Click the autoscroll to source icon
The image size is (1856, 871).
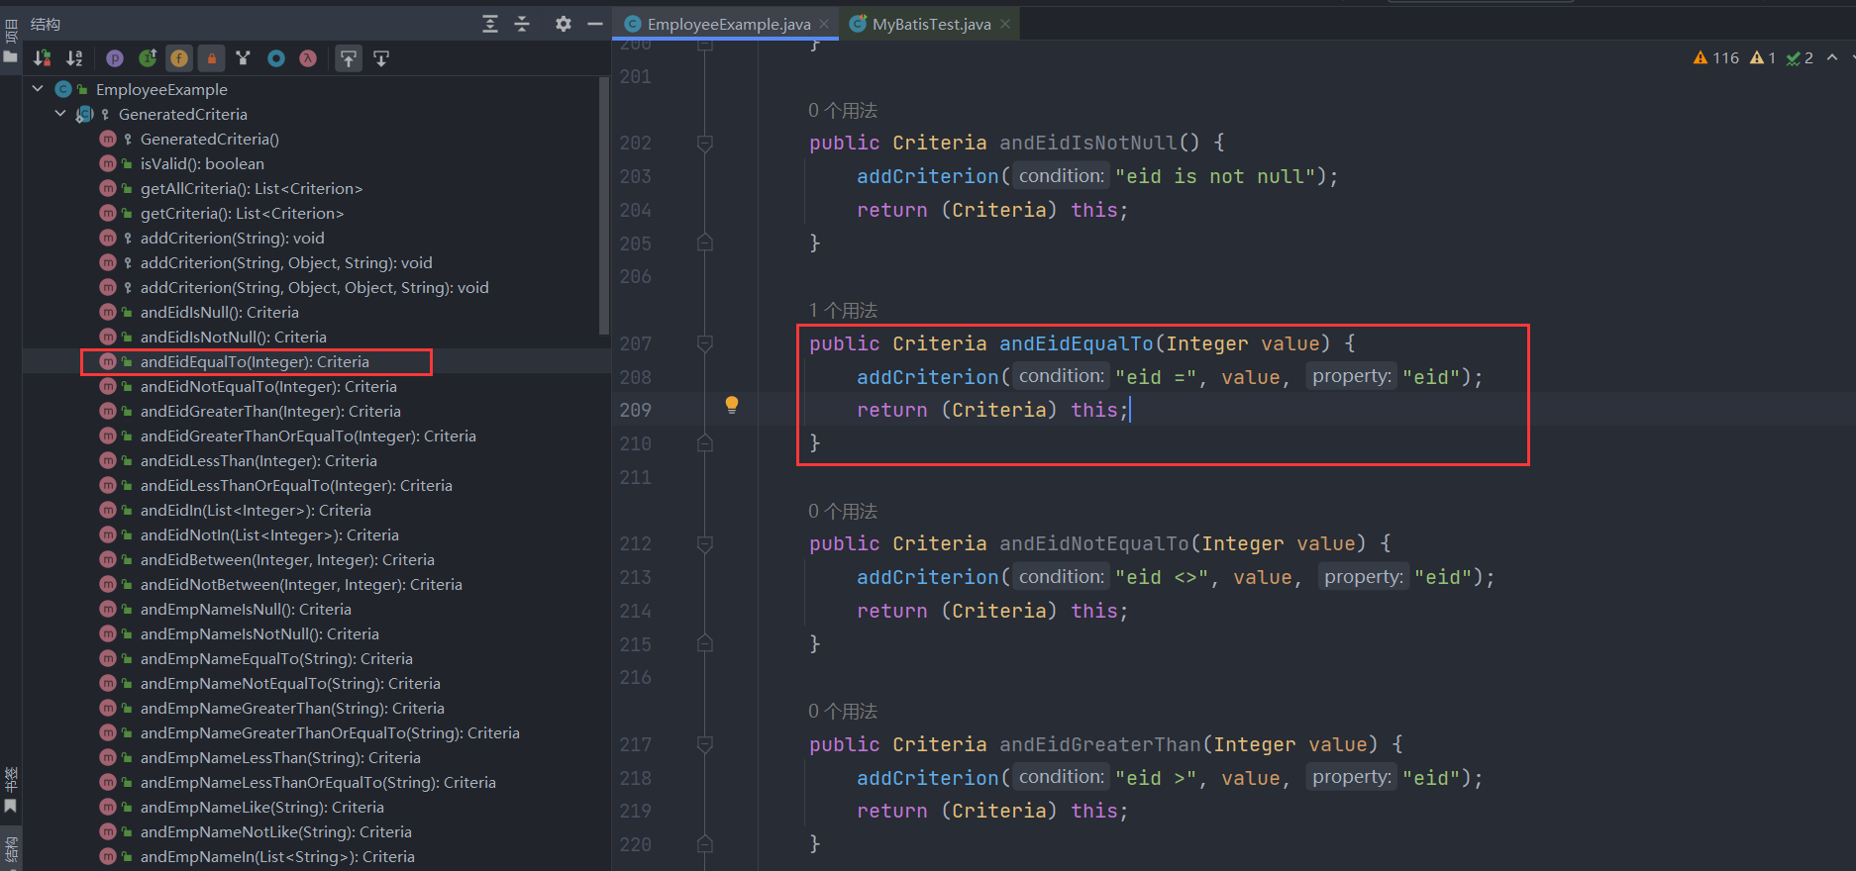coord(349,58)
